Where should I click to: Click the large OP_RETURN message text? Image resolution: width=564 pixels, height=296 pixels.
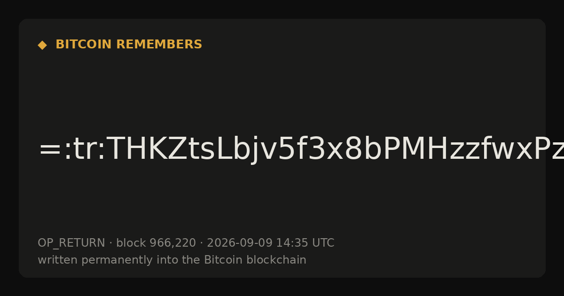coord(301,149)
